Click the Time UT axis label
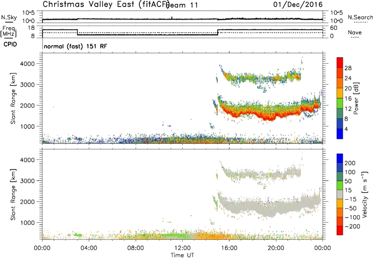The image size is (373, 258). pyautogui.click(x=182, y=255)
